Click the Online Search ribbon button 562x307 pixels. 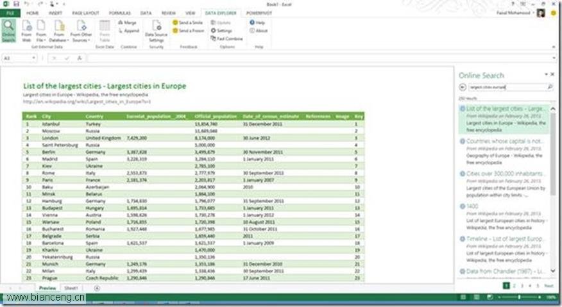[x=8, y=31]
